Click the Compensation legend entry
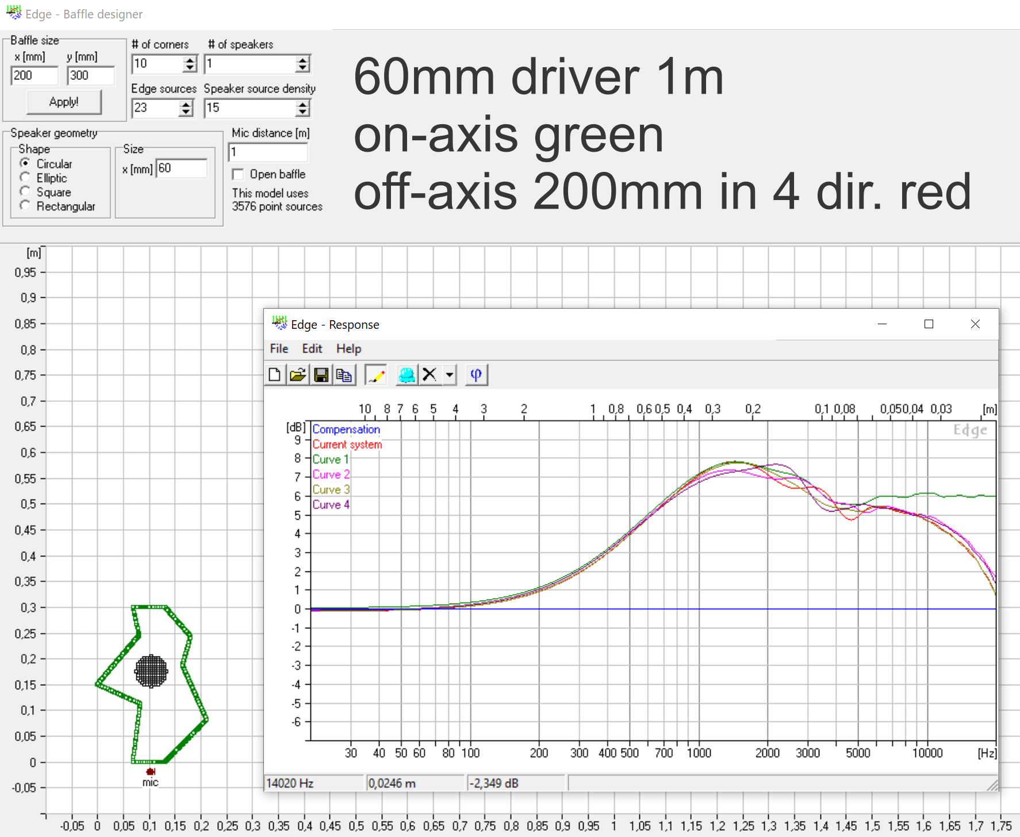Viewport: 1020px width, 837px height. tap(346, 429)
